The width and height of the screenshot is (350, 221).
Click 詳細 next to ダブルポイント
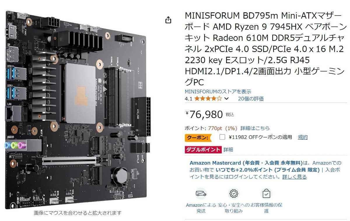[228, 150]
